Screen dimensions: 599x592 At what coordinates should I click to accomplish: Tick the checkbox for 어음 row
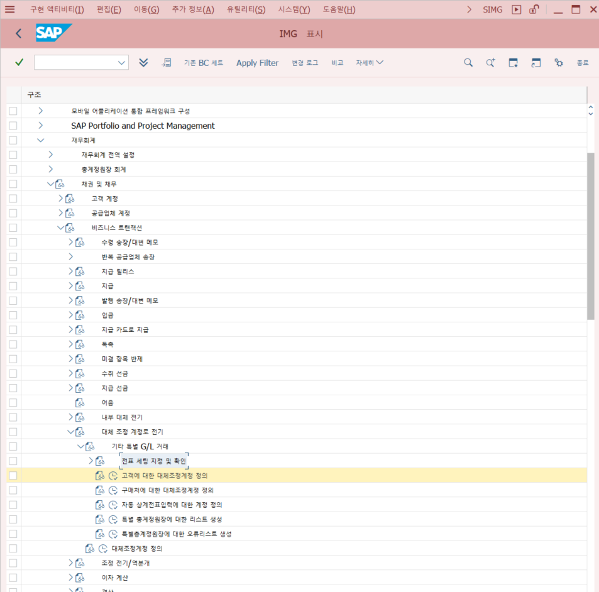(x=13, y=403)
